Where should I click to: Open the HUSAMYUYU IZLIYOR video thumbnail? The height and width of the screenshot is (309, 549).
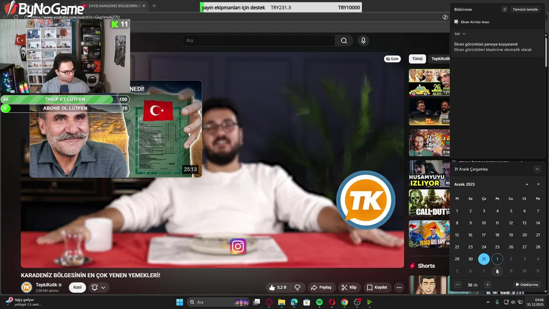[429, 173]
